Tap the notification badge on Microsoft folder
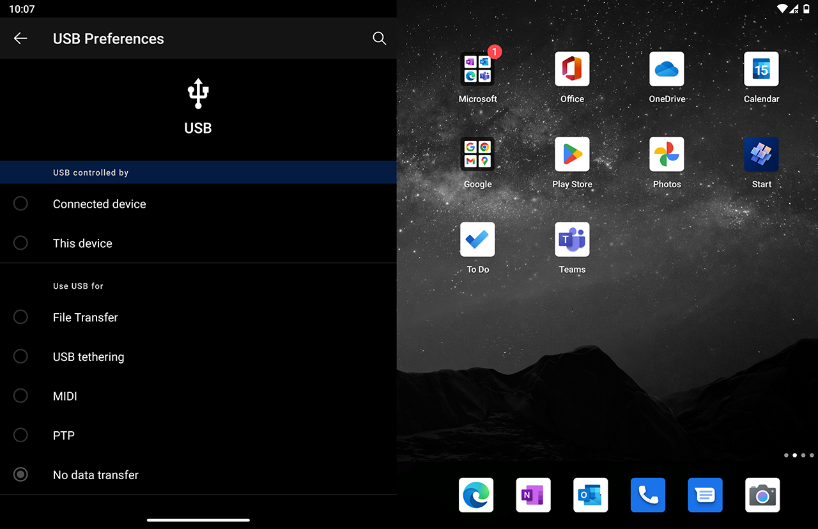 point(494,52)
